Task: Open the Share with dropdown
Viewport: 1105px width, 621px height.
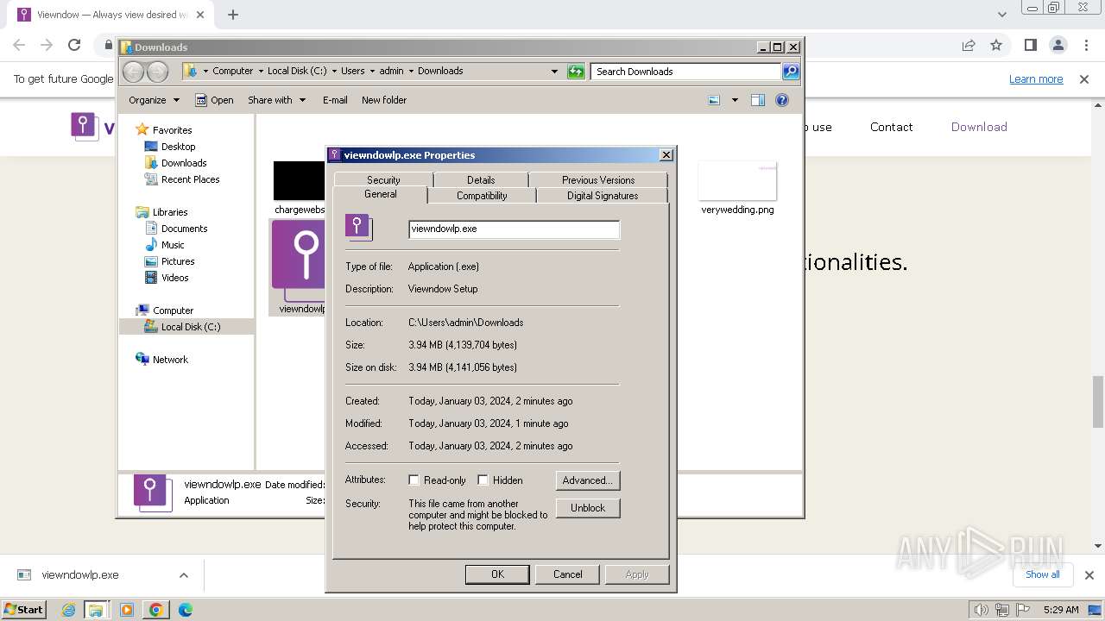Action: pyautogui.click(x=276, y=100)
